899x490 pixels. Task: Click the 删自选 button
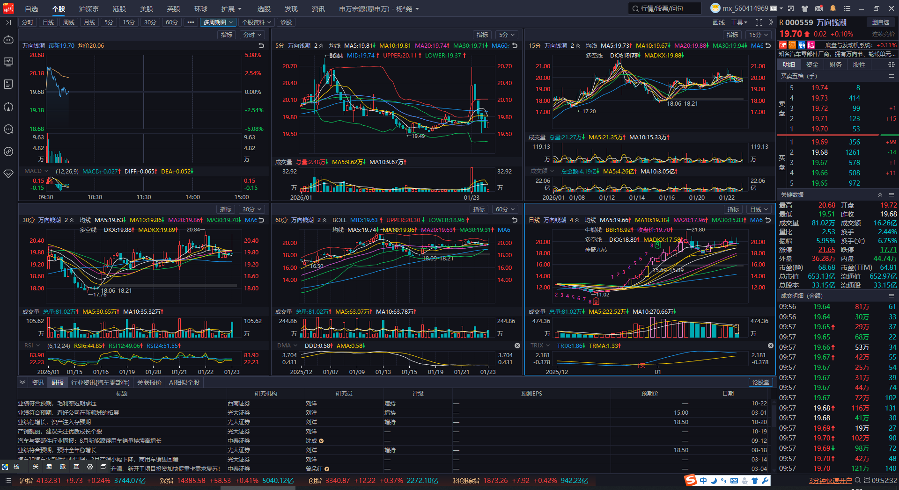coord(880,22)
